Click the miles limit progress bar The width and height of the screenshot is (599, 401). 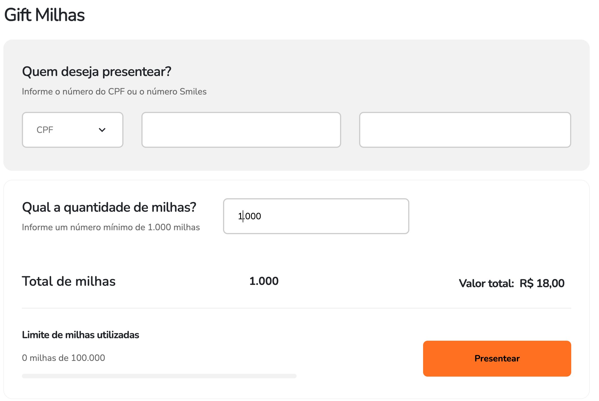coord(159,376)
